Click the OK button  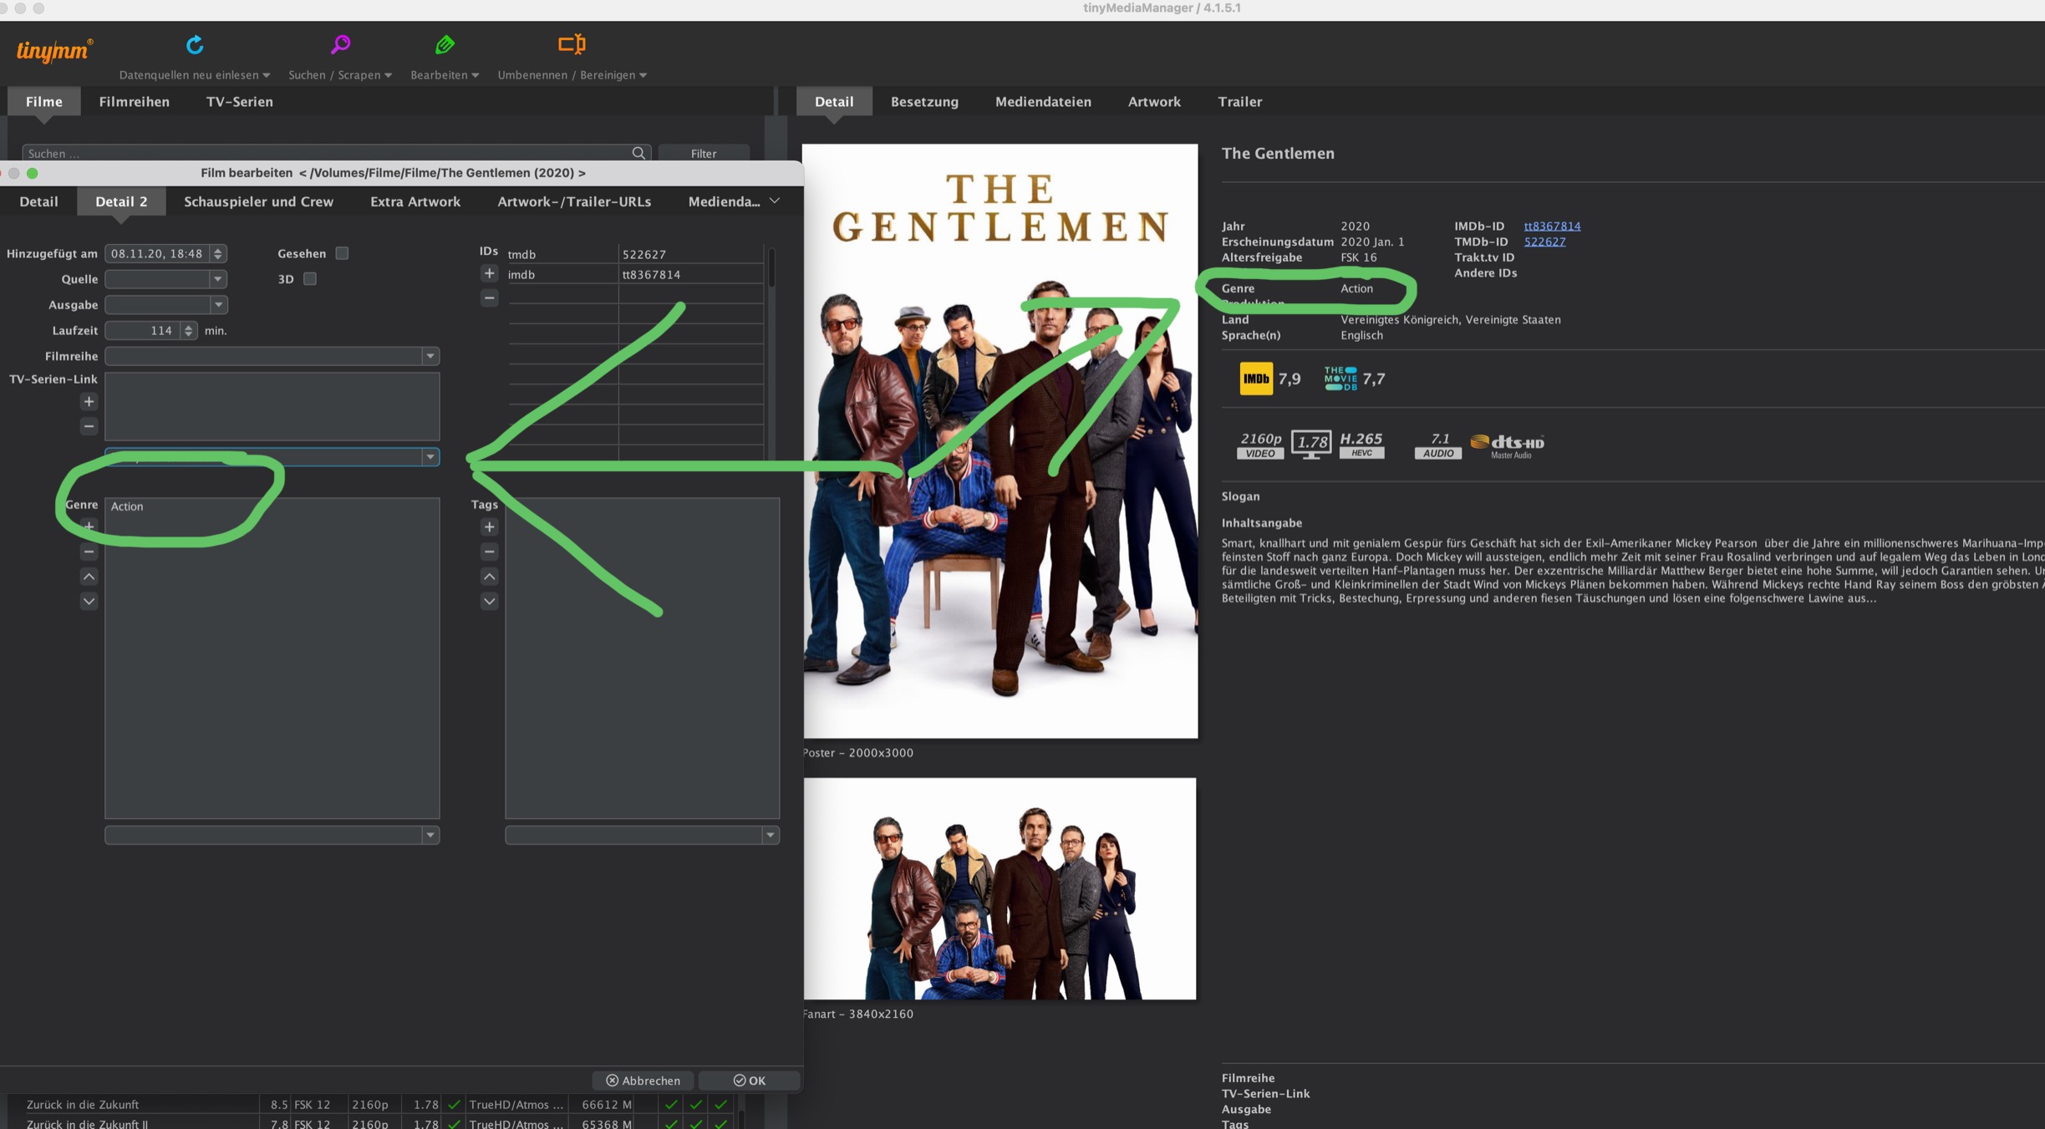(750, 1081)
